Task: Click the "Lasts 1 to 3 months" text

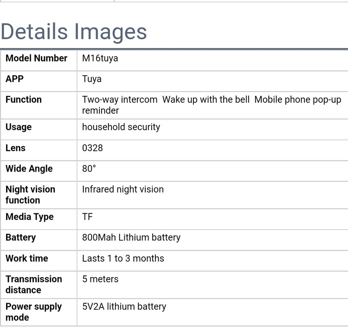Action: 123,258
